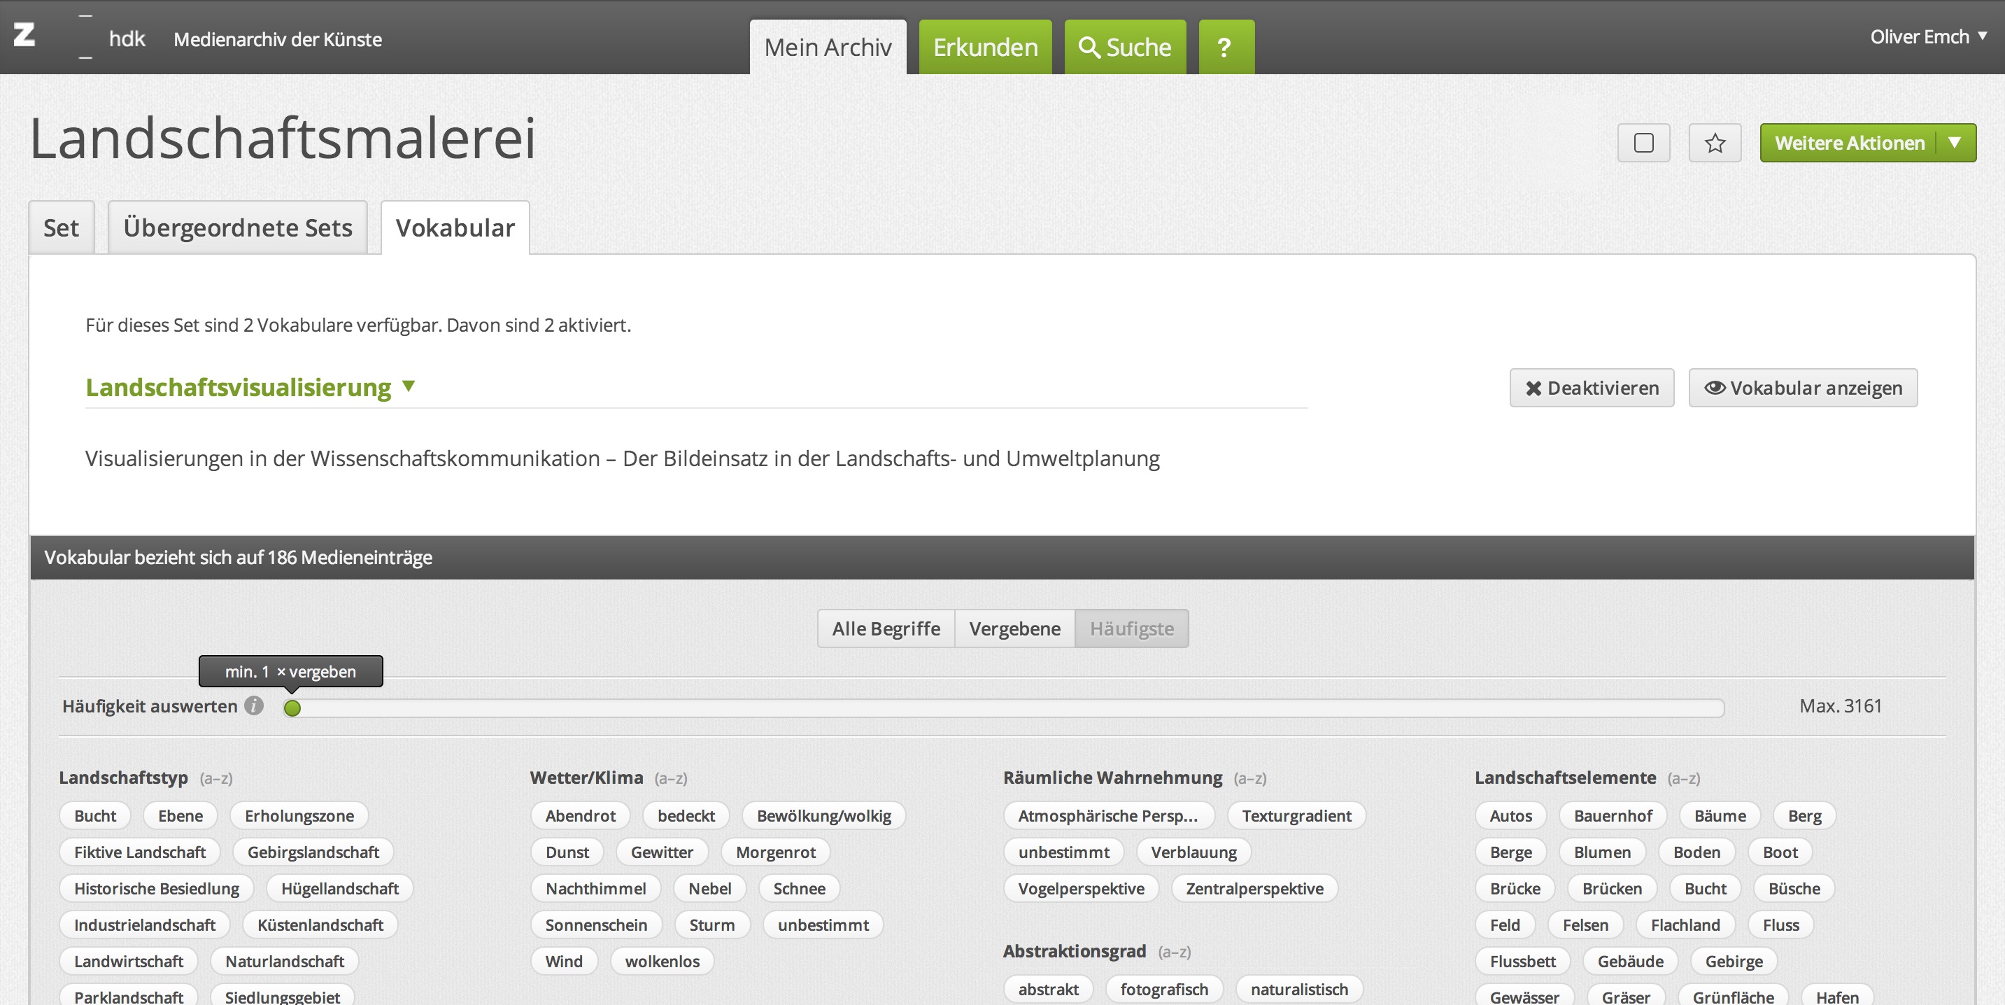2005x1005 pixels.
Task: Sort Landschaftstyp terms via a–z link
Action: pos(215,778)
